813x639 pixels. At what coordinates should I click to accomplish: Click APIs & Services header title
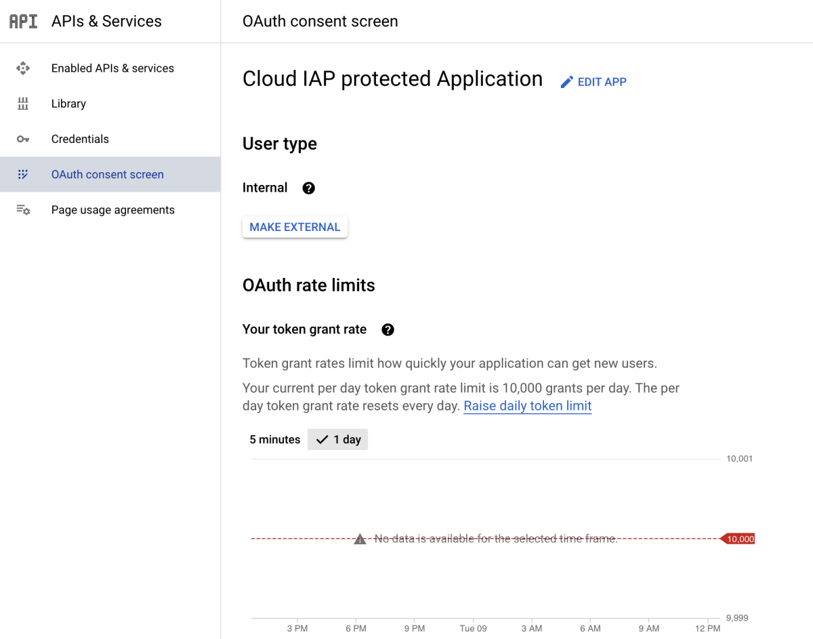106,21
